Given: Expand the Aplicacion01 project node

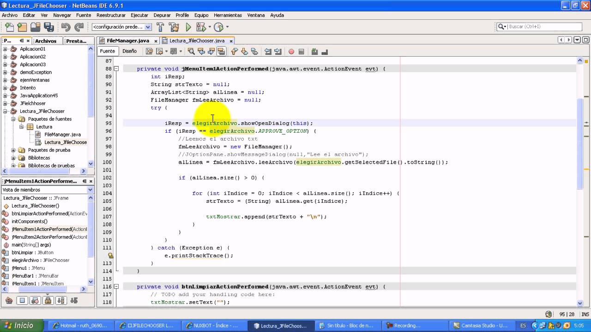Looking at the screenshot, I should 6,49.
